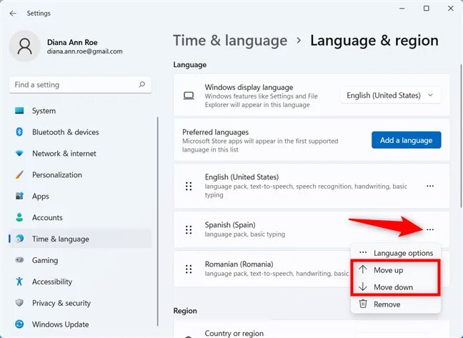
Task: Click the Bluetooth icon in sidebar
Action: (19, 132)
